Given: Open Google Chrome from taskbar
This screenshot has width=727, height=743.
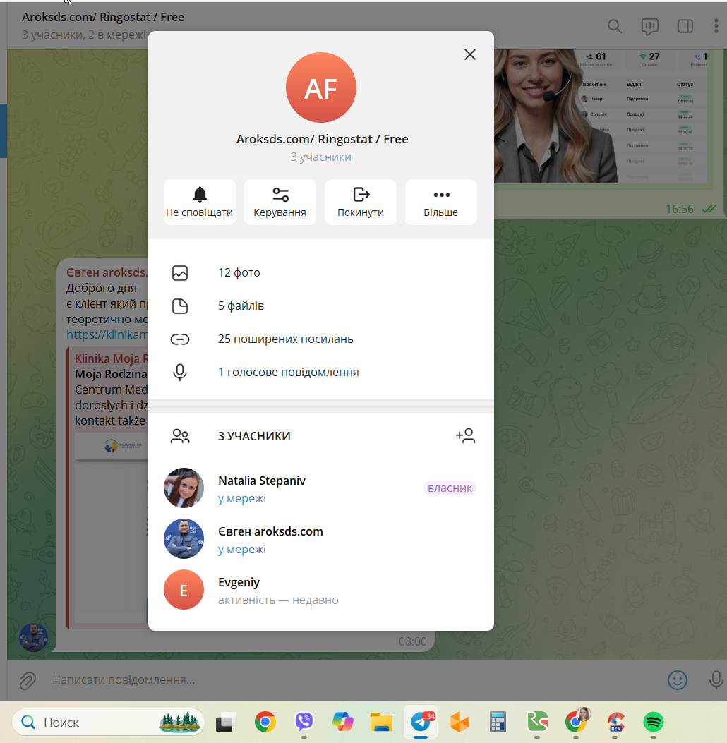Looking at the screenshot, I should tap(265, 722).
